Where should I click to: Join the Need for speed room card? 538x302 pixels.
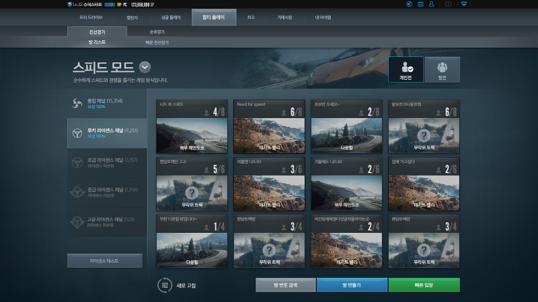270,126
